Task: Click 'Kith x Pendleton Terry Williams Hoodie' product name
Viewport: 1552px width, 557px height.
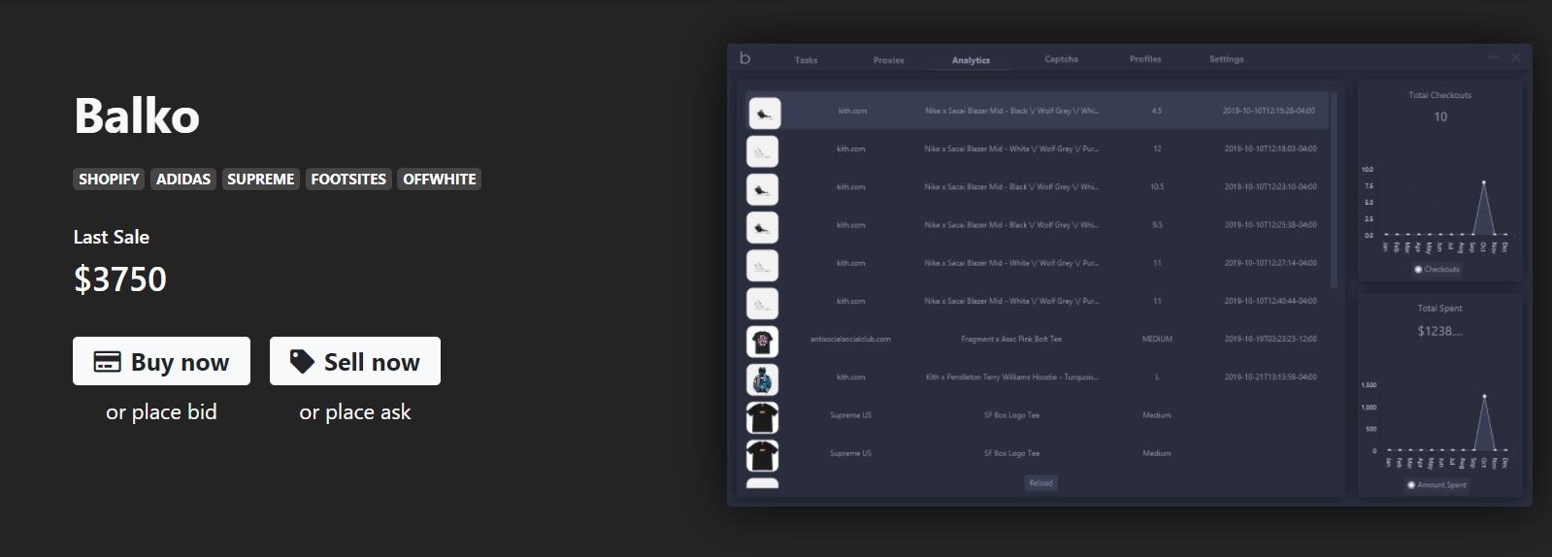Action: 1011,377
